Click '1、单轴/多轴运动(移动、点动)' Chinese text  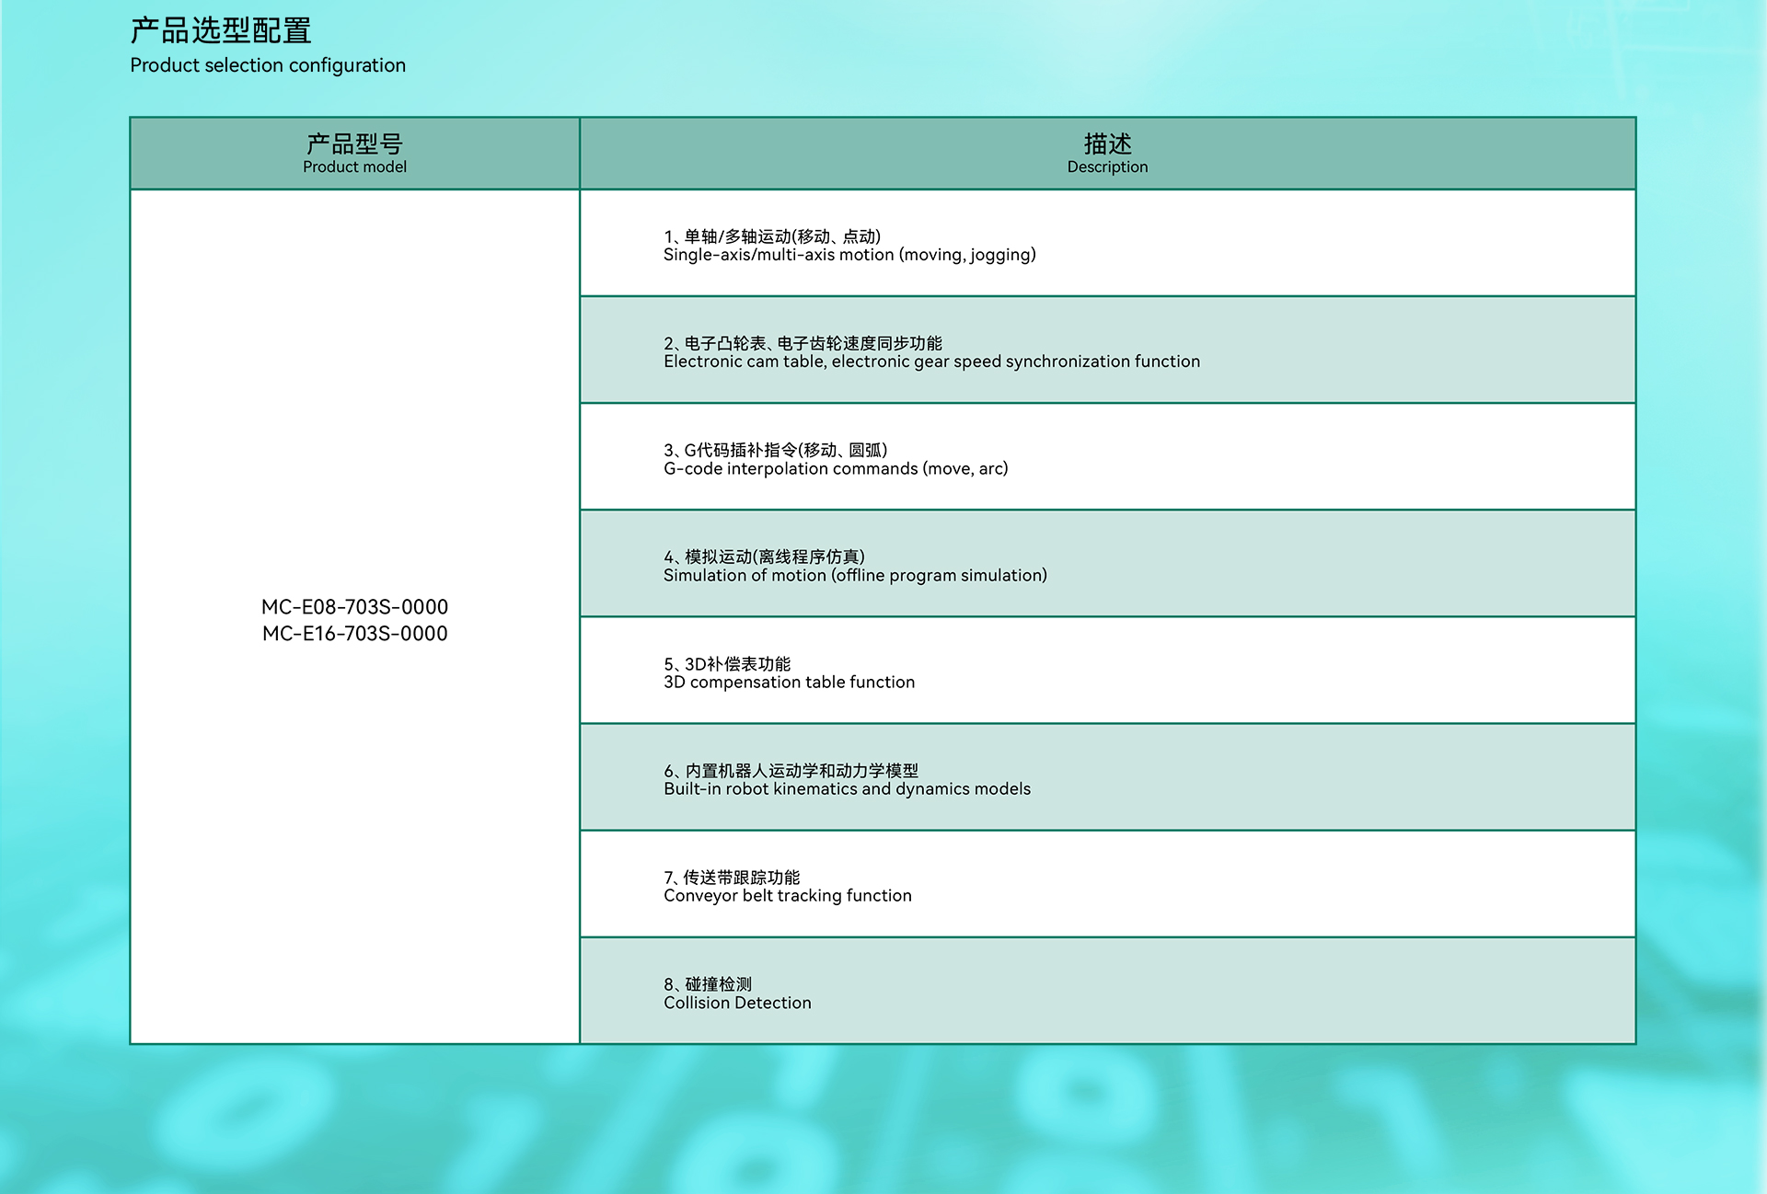click(772, 236)
